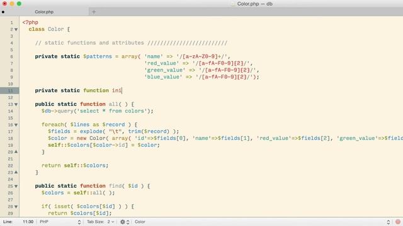Collapse the find() function fold on line 25
The image size is (403, 226).
point(16,186)
